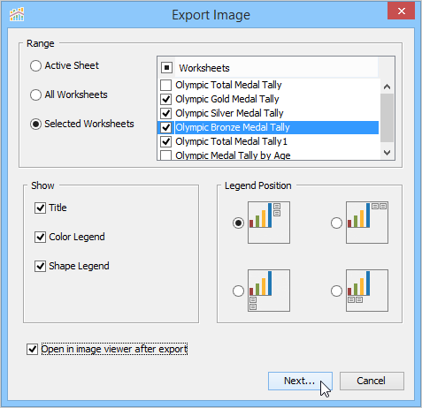Uncheck Olympic Gold Medal Tally worksheet
The width and height of the screenshot is (422, 408).
click(x=165, y=99)
